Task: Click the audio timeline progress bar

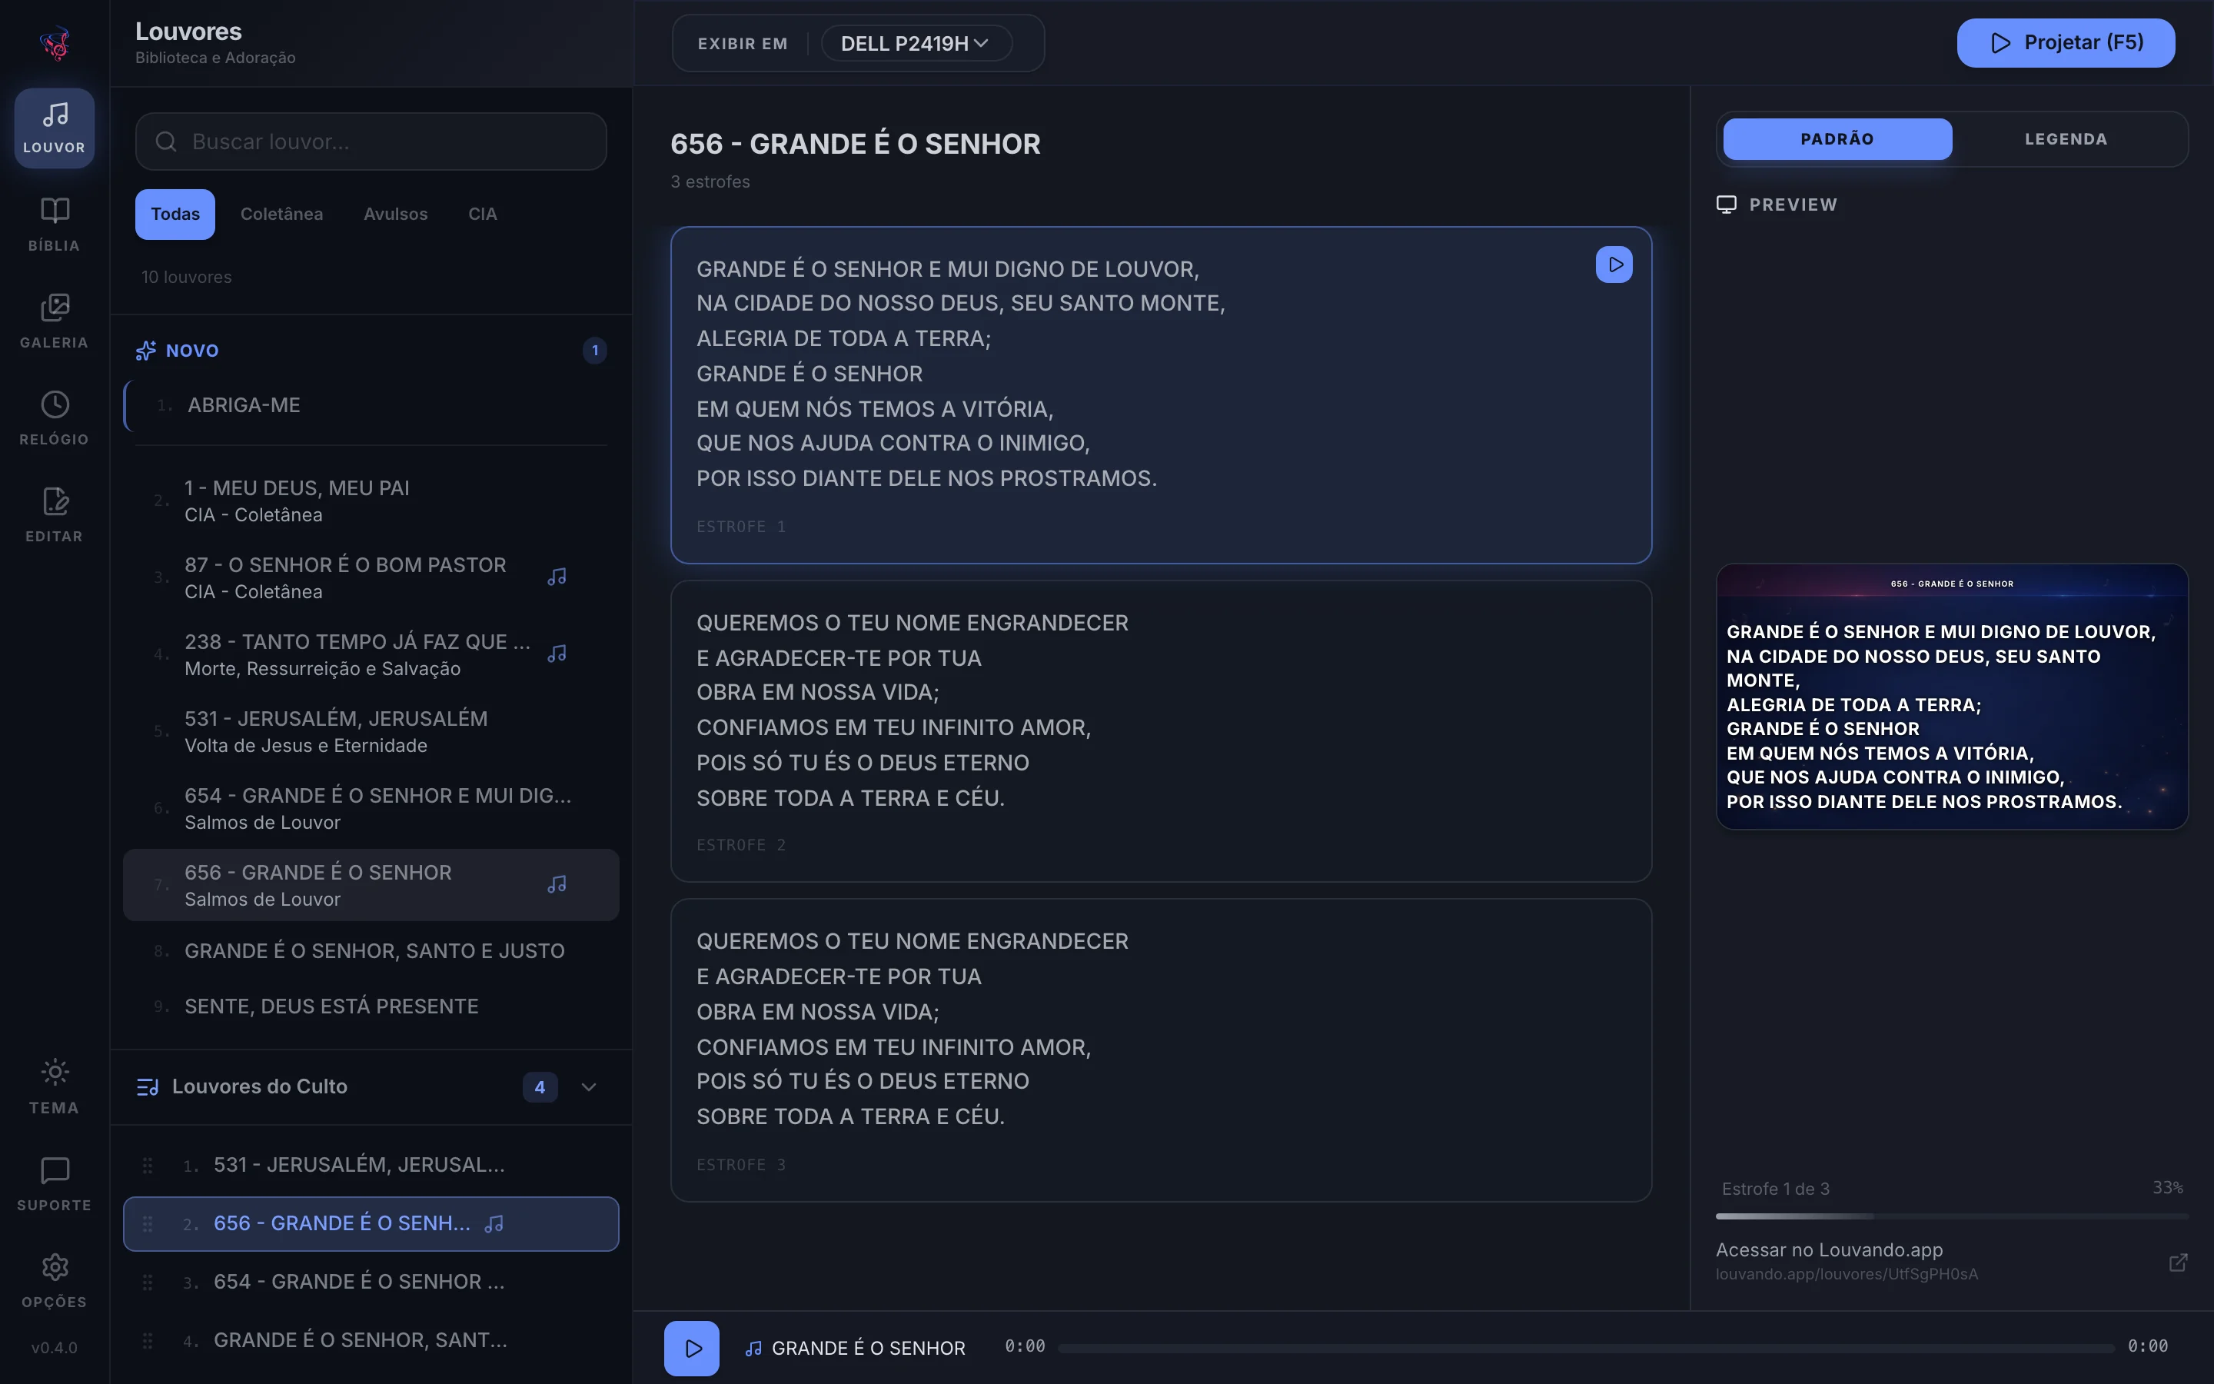Action: click(1585, 1347)
